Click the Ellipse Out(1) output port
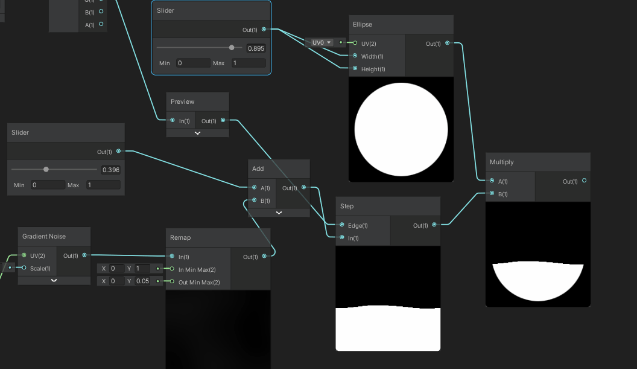This screenshot has height=369, width=637. pyautogui.click(x=447, y=43)
